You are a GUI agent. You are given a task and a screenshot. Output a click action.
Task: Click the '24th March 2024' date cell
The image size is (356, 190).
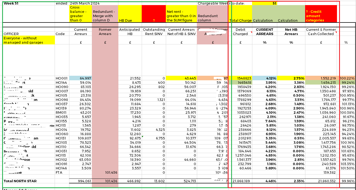tap(85, 3)
